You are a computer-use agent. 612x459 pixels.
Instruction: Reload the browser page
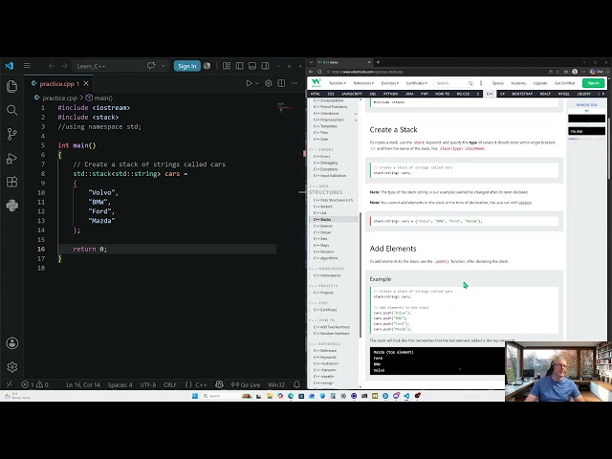(319, 72)
